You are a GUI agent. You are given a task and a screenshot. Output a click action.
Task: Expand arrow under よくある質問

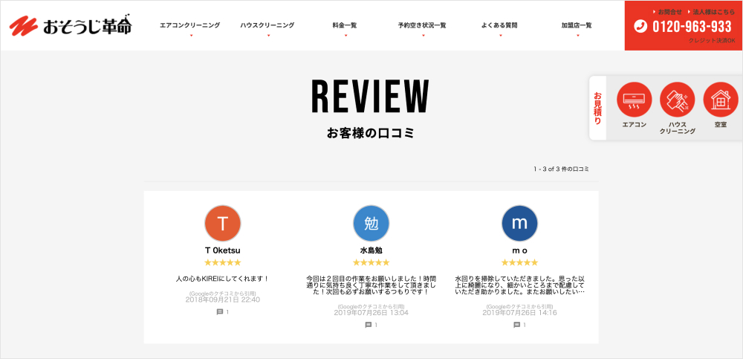click(500, 36)
